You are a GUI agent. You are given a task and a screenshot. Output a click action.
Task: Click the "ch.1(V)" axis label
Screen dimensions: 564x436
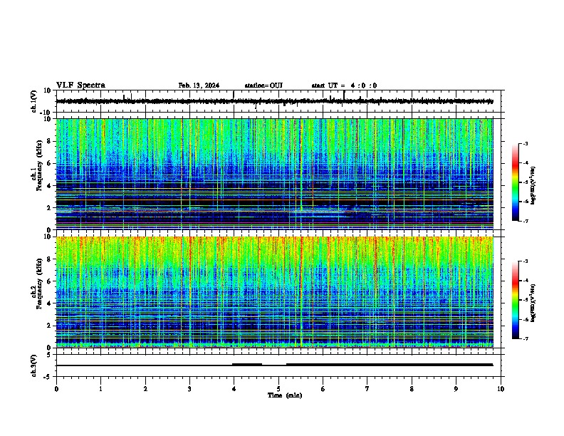[34, 101]
